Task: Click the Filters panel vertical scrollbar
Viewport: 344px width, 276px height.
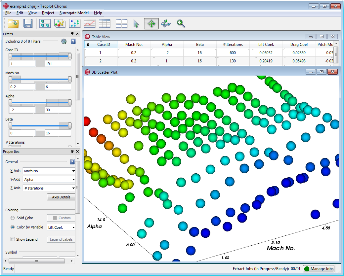Action: click(77, 77)
